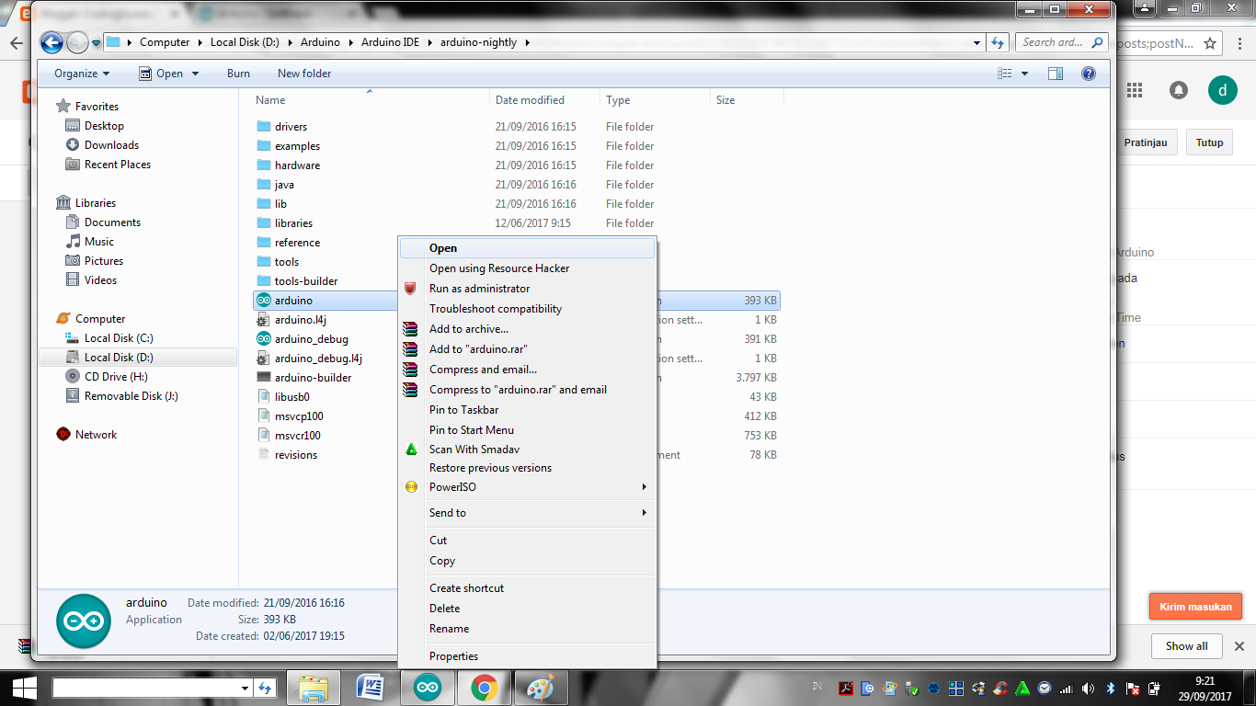The image size is (1256, 706).
Task: Click the speaker volume tray icon
Action: (x=1090, y=688)
